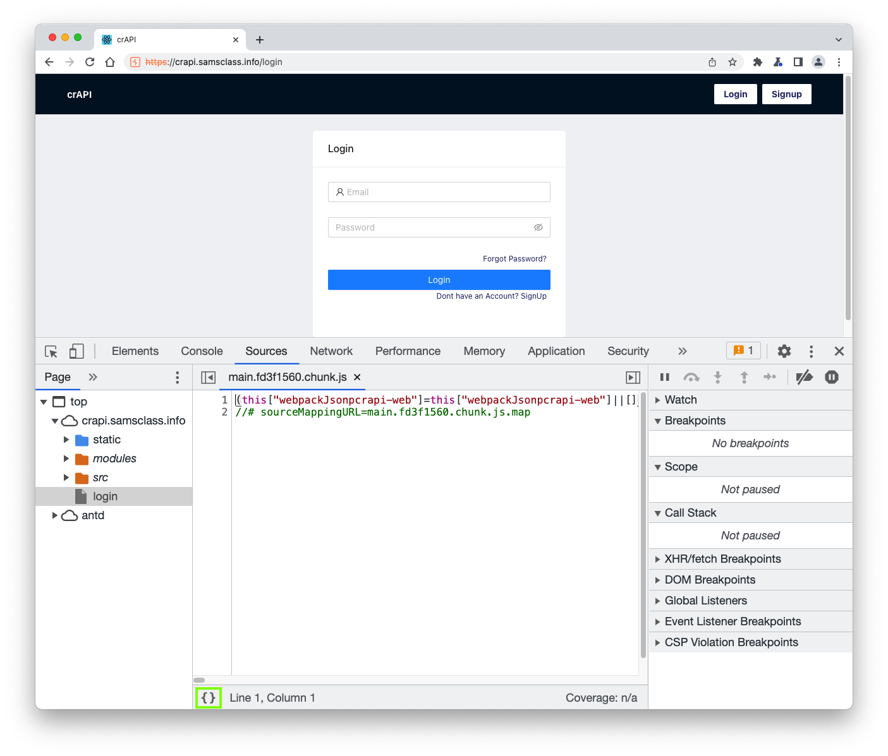Toggle the device toolbar
Image resolution: width=888 pixels, height=756 pixels.
pos(76,351)
